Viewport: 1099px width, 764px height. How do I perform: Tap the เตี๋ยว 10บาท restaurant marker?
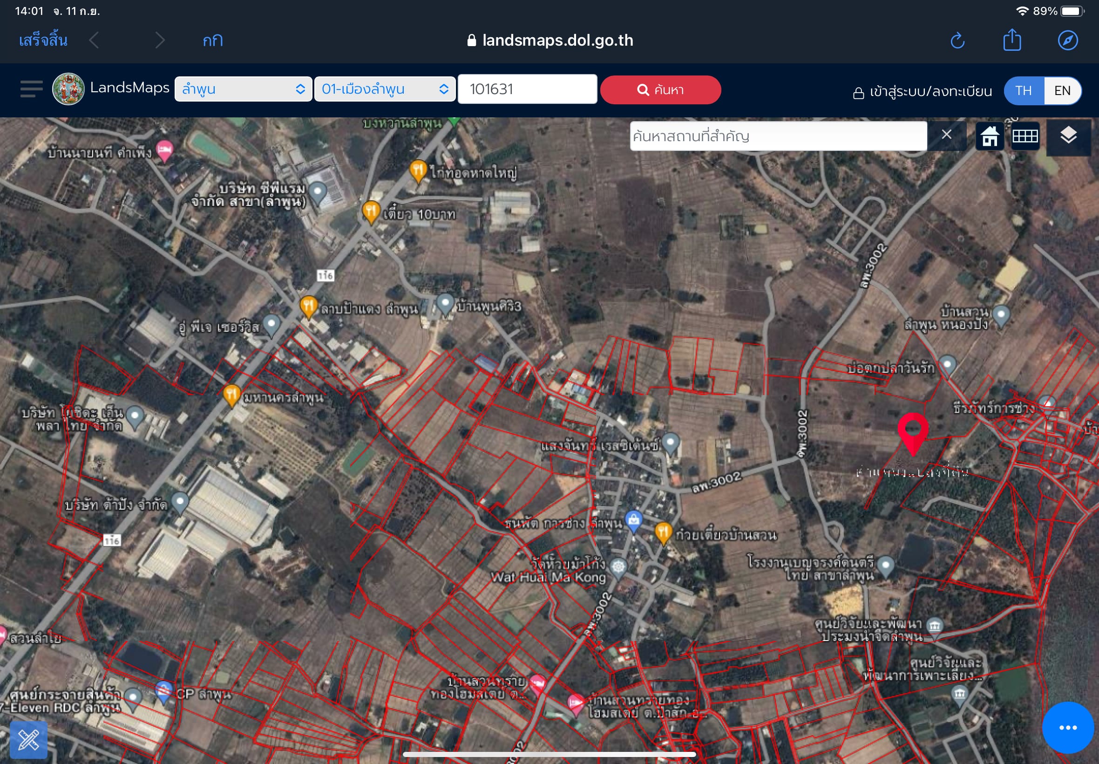371,212
